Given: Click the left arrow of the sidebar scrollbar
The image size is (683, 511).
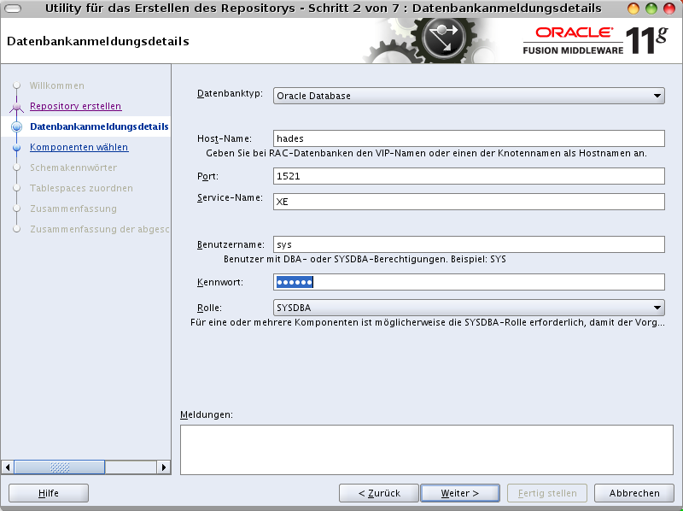Looking at the screenshot, I should (7, 467).
